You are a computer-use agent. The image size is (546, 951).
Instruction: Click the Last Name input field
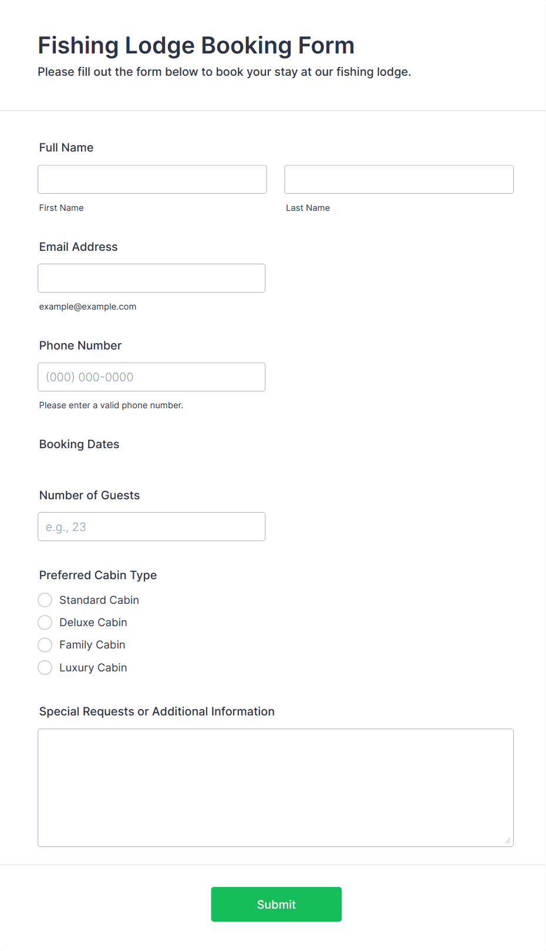click(399, 179)
